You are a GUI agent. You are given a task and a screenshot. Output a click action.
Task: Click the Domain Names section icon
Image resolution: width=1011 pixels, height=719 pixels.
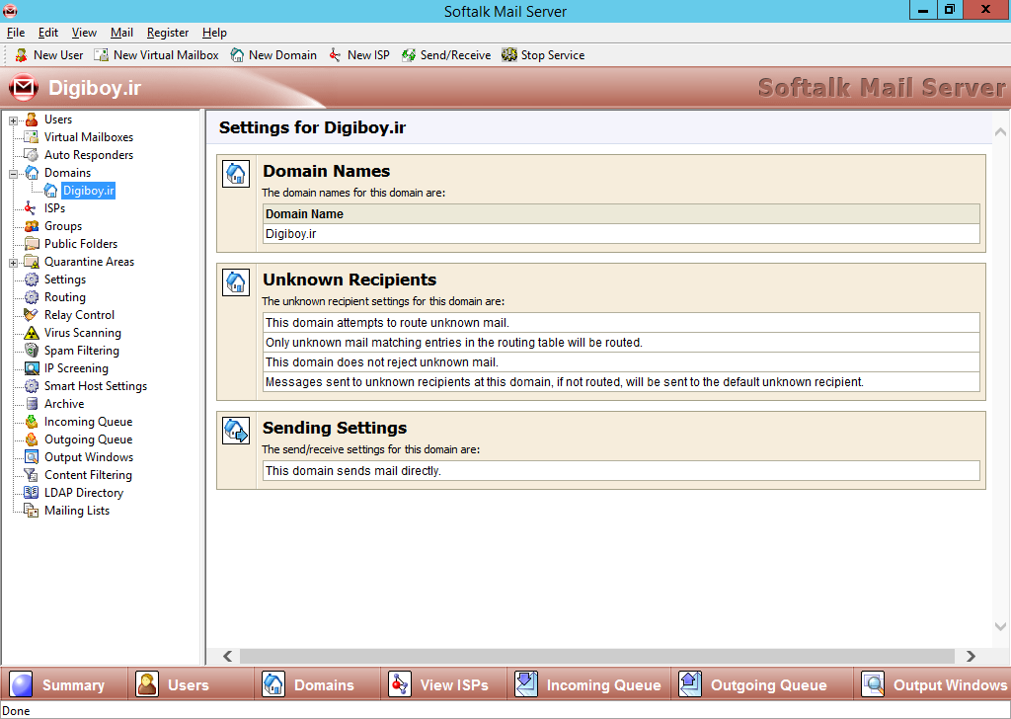coord(236,174)
